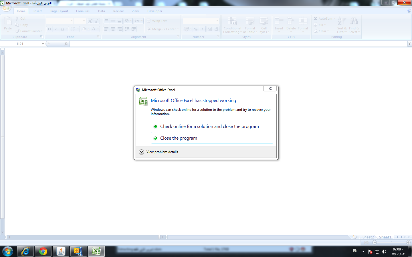Click Close the program option
The height and width of the screenshot is (257, 412).
coord(212,138)
